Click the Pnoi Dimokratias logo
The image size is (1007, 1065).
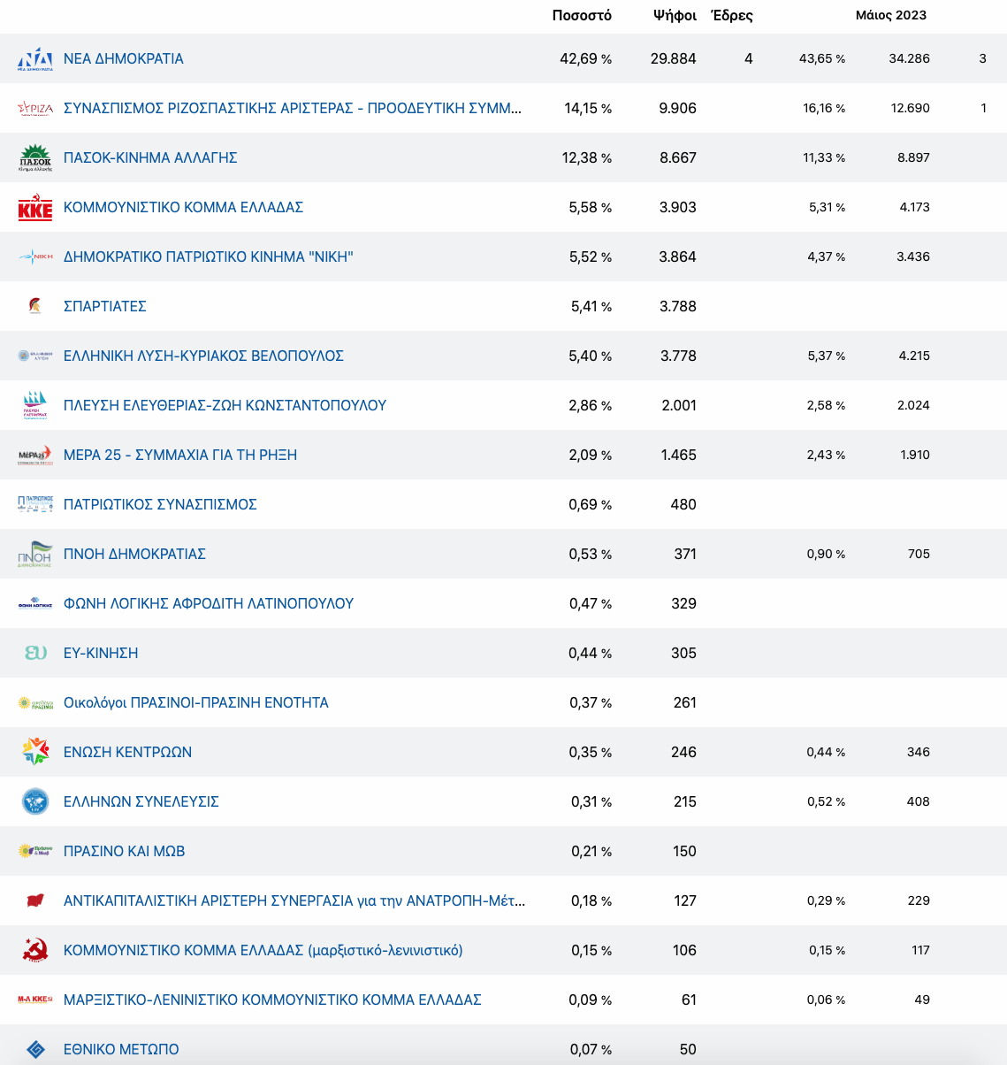[35, 554]
